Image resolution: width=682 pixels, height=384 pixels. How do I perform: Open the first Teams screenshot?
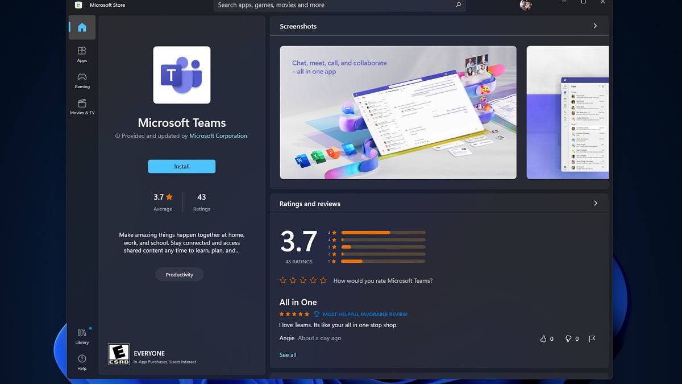[398, 113]
